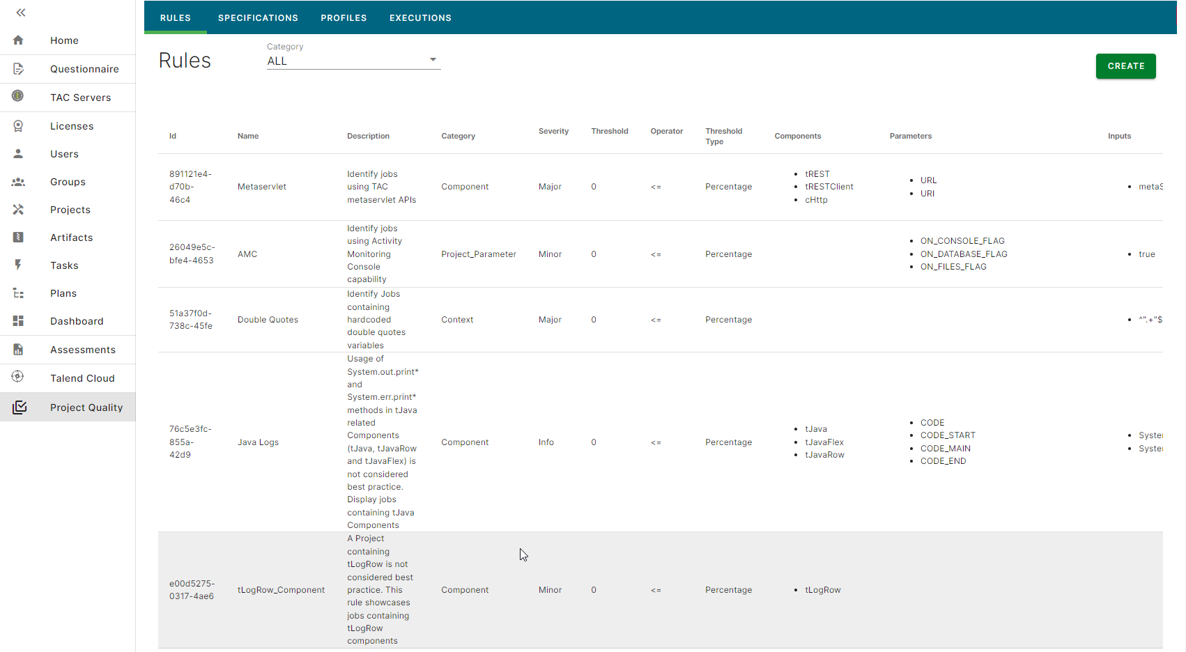
Task: Click the Severity column header
Action: 553,131
